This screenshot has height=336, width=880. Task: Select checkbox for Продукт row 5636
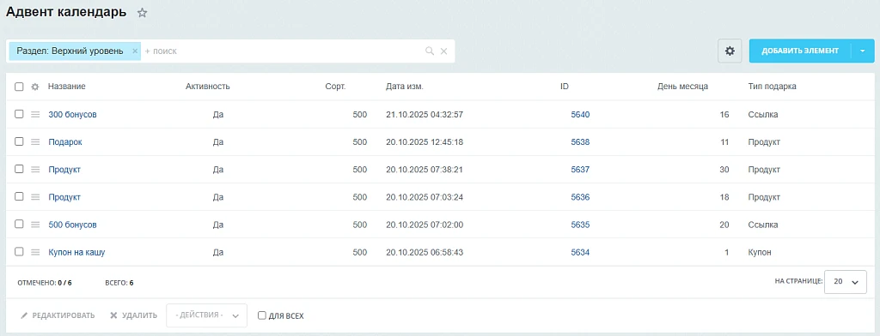tap(19, 196)
